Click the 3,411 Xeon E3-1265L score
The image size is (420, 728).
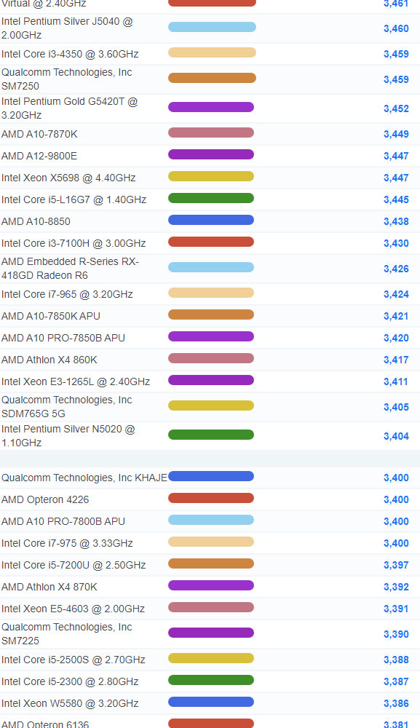tap(396, 381)
